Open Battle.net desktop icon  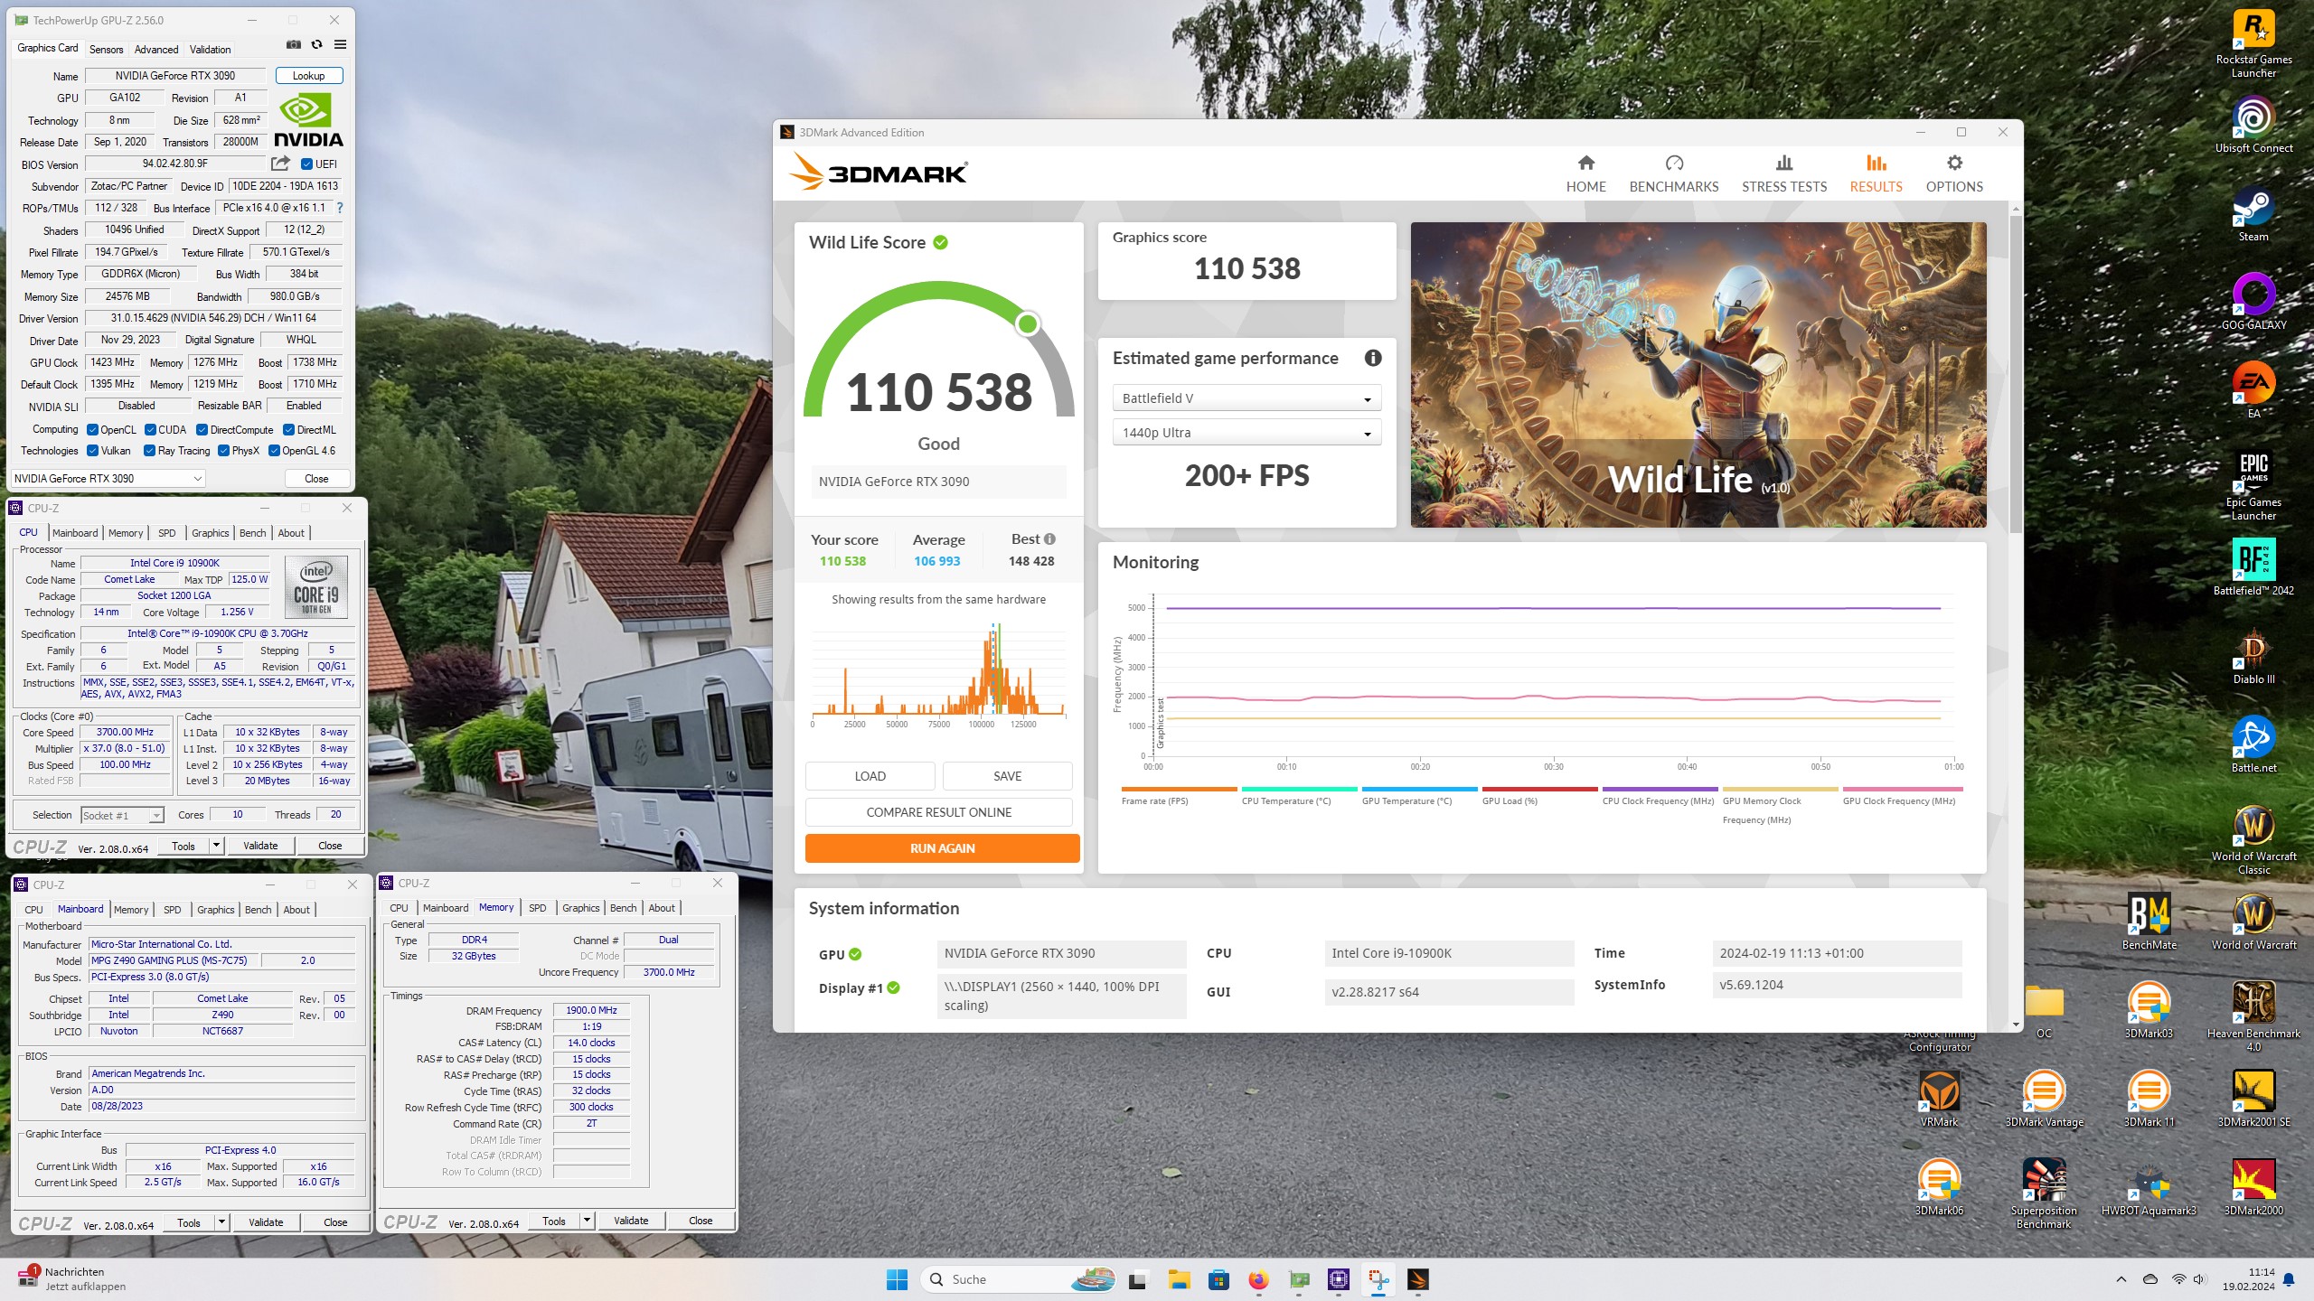pos(2253,744)
